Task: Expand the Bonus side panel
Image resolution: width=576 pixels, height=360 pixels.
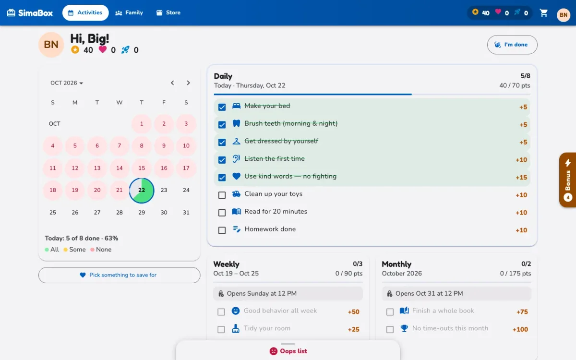Action: tap(568, 180)
